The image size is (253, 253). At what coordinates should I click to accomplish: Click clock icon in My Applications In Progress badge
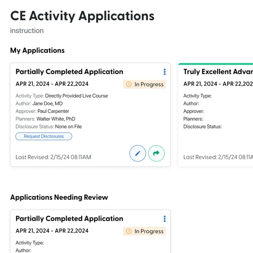[129, 84]
